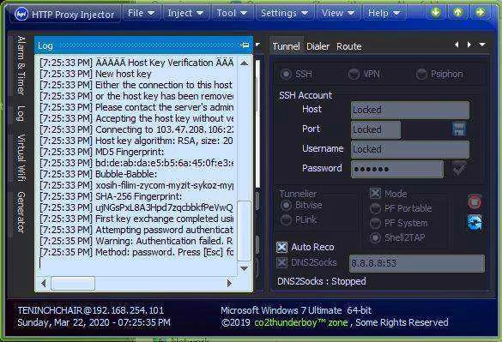Open the Generator side tab
This screenshot has height=342, width=502.
tap(21, 212)
